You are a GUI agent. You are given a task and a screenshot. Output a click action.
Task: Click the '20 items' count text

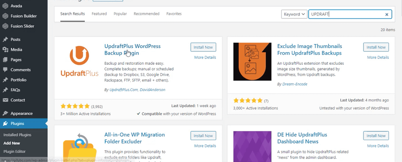point(388,30)
